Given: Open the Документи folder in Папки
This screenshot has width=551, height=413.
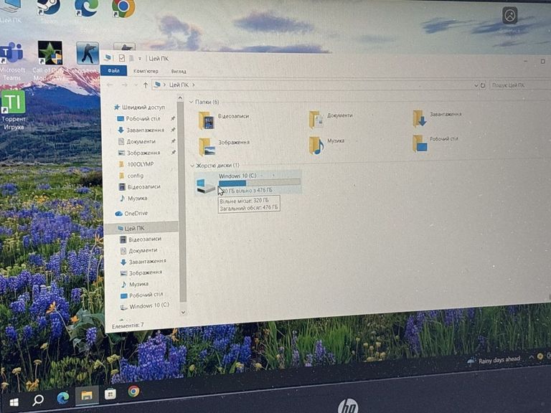Looking at the screenshot, I should tap(316, 118).
